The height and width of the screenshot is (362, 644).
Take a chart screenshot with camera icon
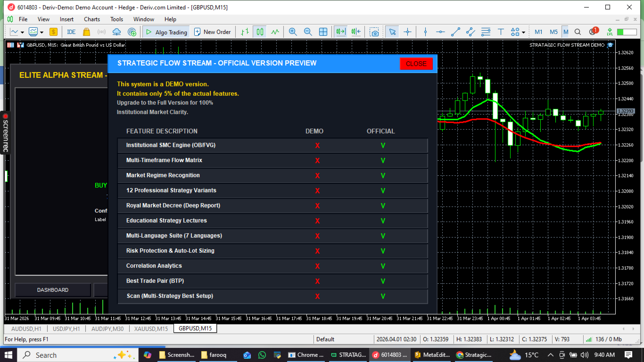374,32
